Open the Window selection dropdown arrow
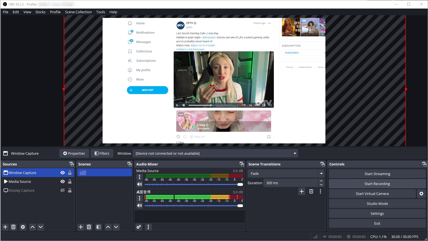 point(295,153)
